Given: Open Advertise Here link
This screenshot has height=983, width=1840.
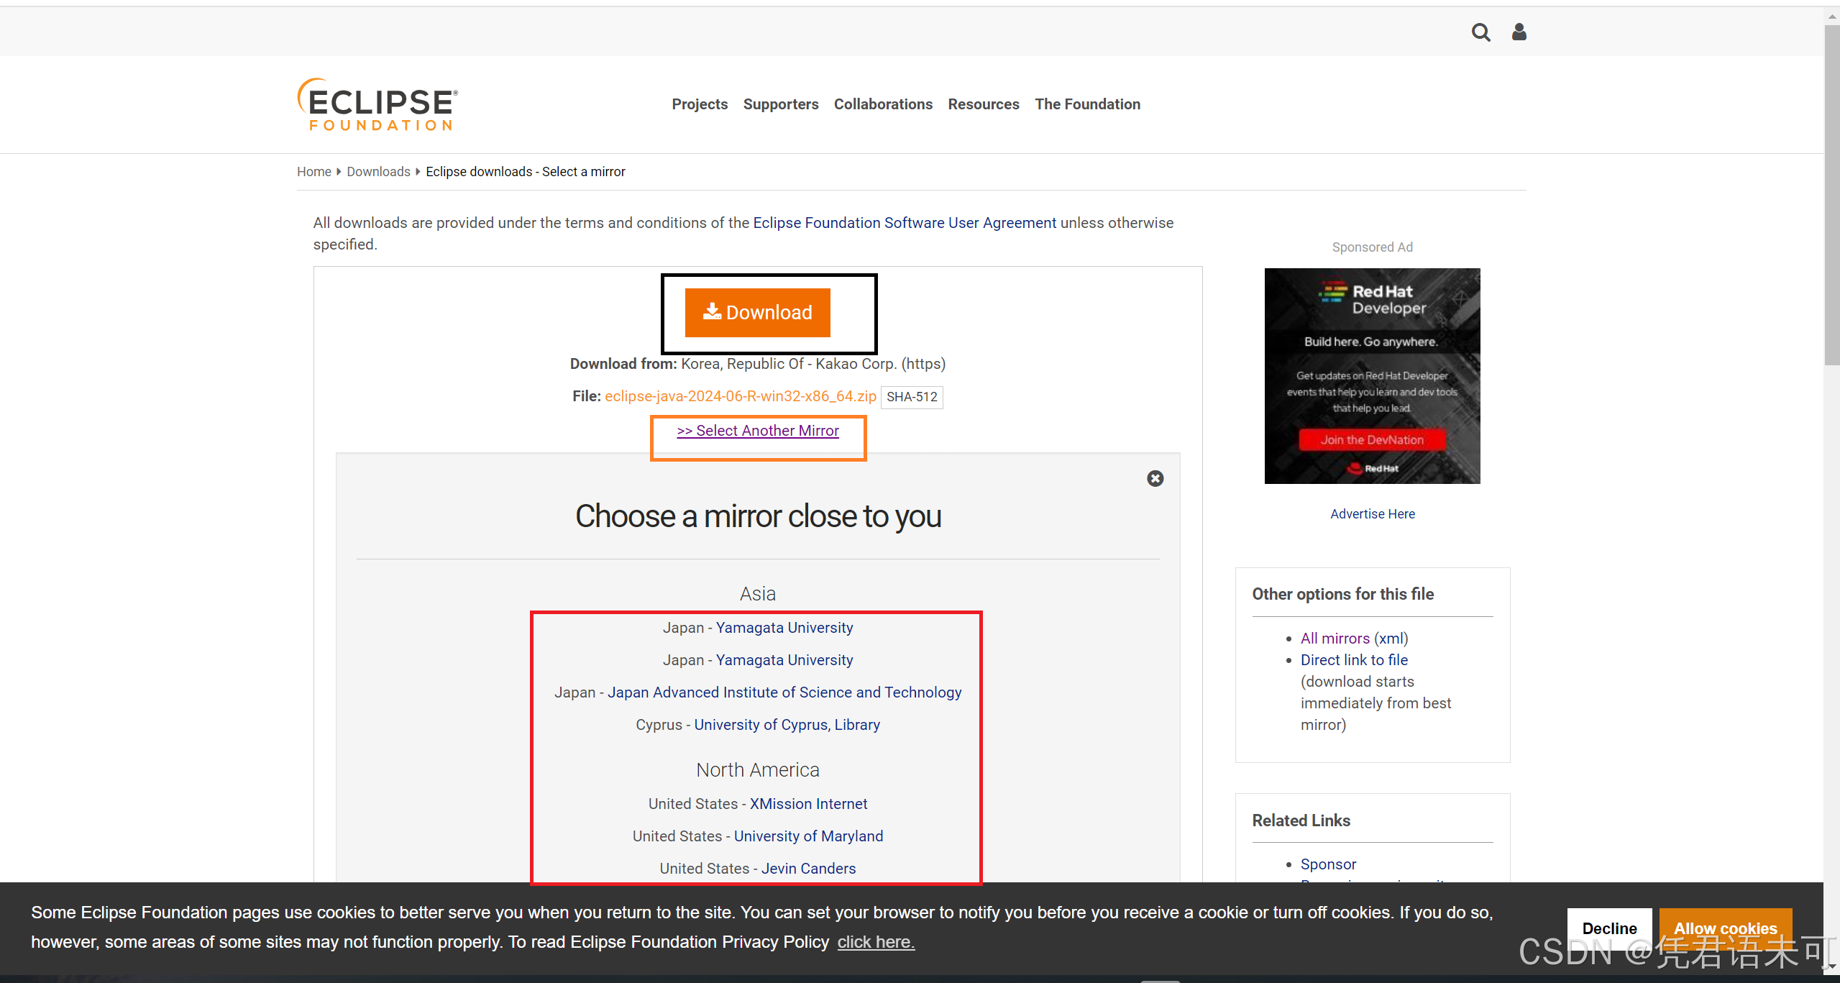Looking at the screenshot, I should coord(1372,514).
